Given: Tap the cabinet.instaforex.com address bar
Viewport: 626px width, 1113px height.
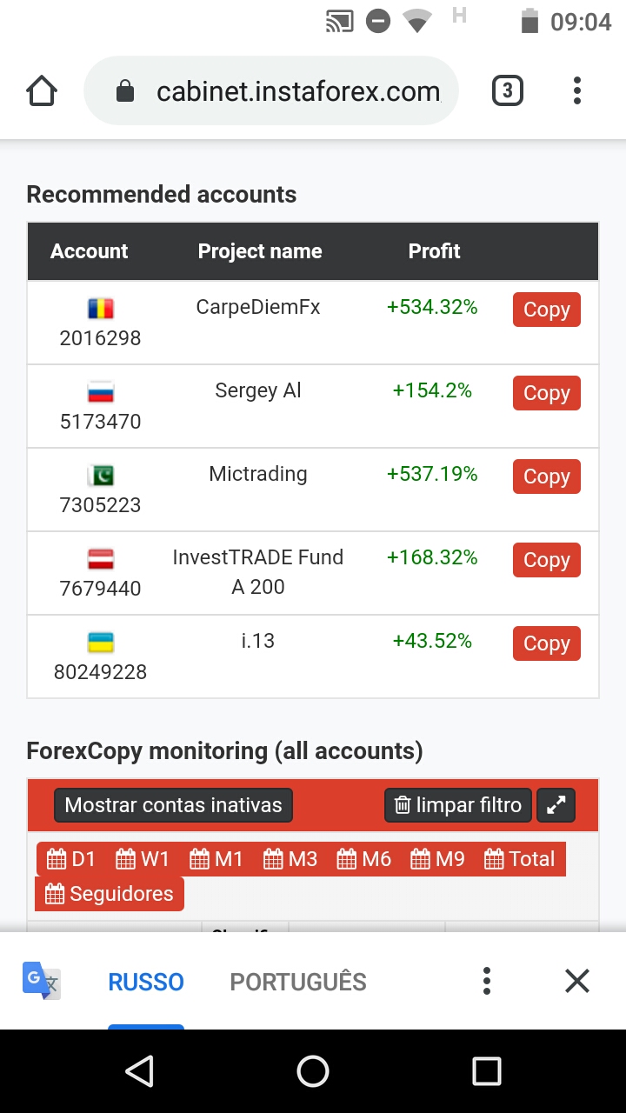Looking at the screenshot, I should pyautogui.click(x=271, y=91).
